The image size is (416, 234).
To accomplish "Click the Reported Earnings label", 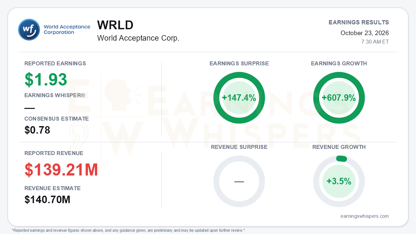I will pos(55,63).
